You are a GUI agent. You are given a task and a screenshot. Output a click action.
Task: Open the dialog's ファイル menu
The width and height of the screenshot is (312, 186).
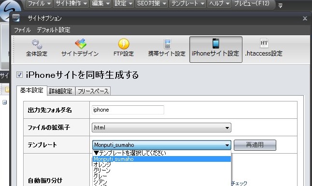[x=22, y=30]
